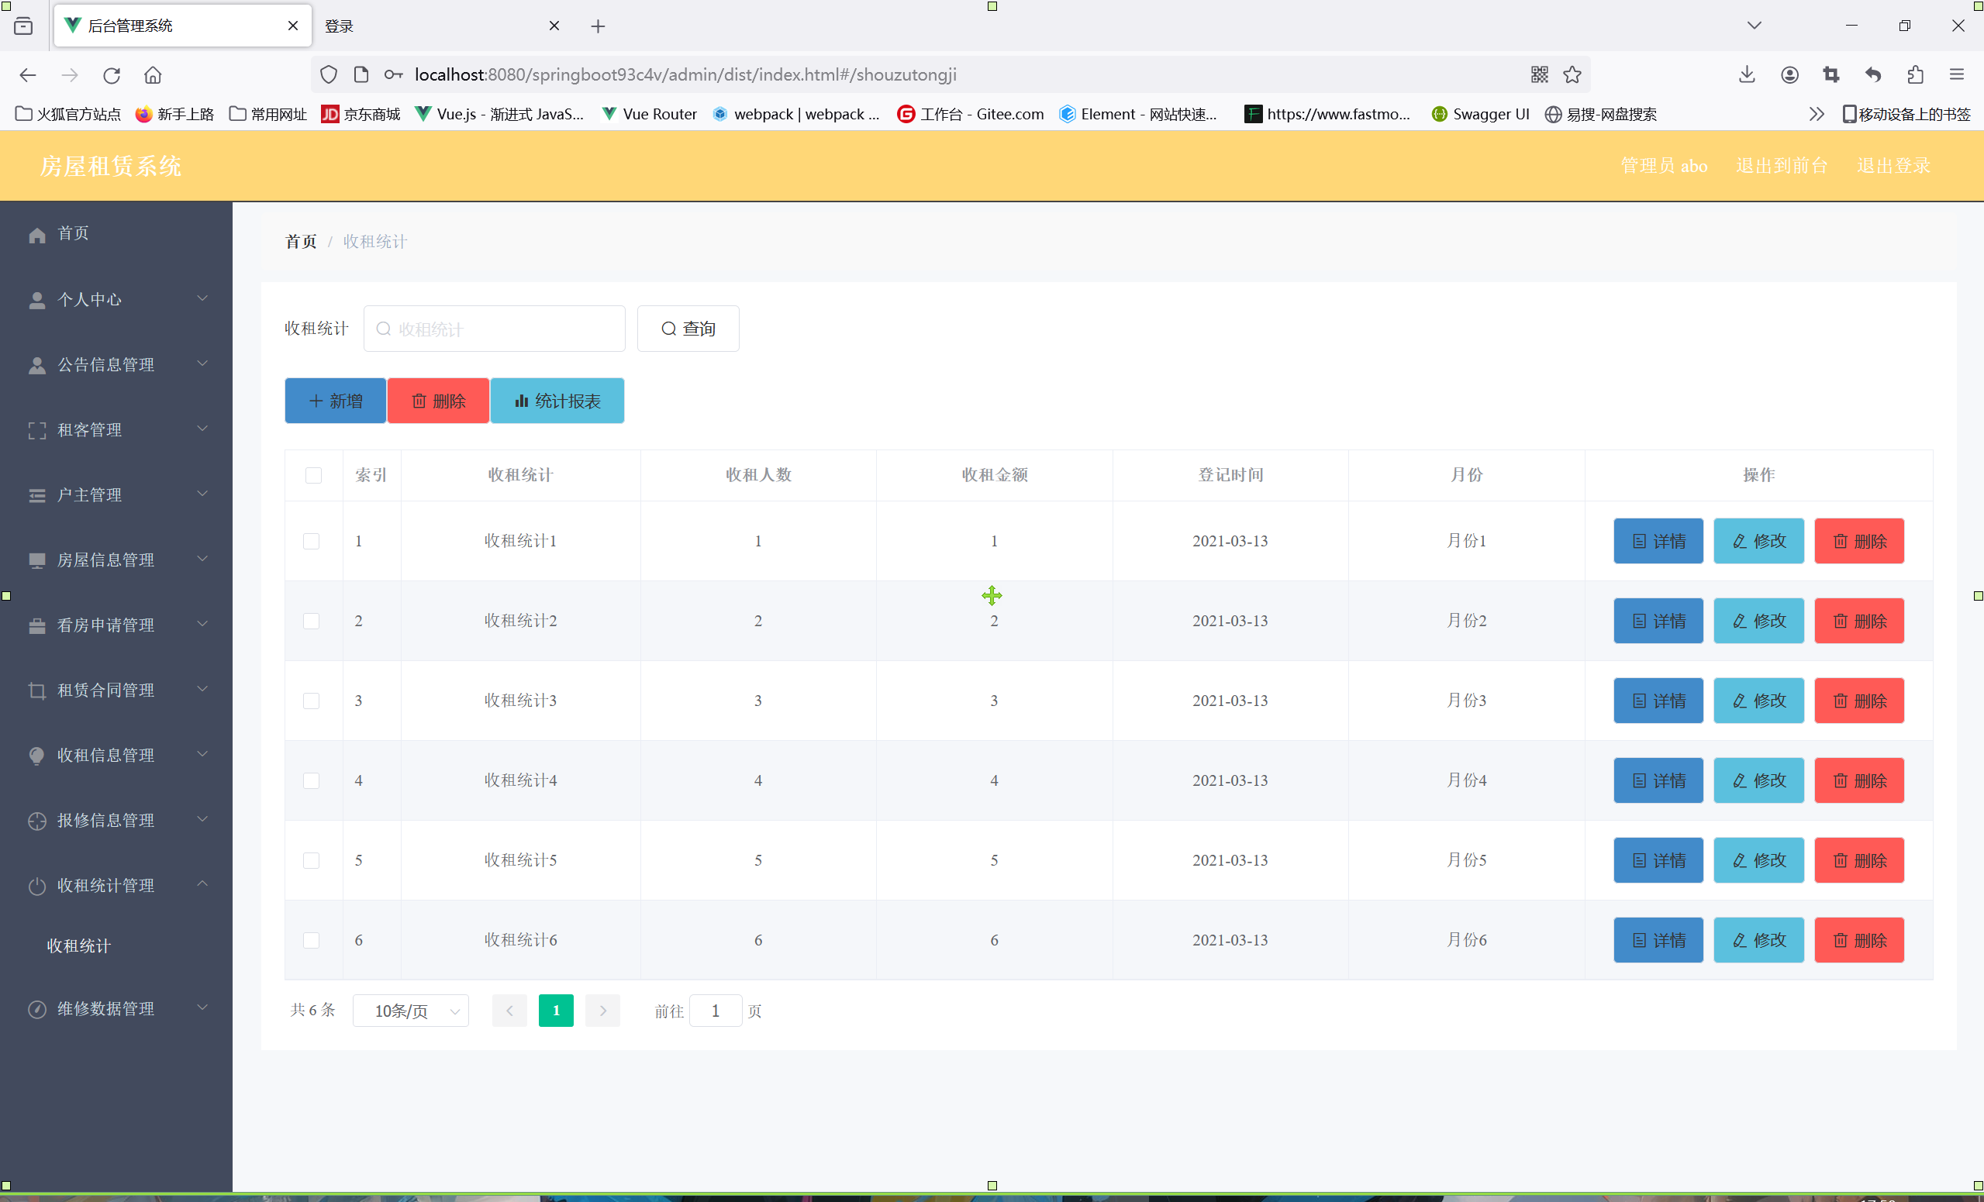
Task: Open the Swagger UI bookmark
Action: pos(1481,115)
